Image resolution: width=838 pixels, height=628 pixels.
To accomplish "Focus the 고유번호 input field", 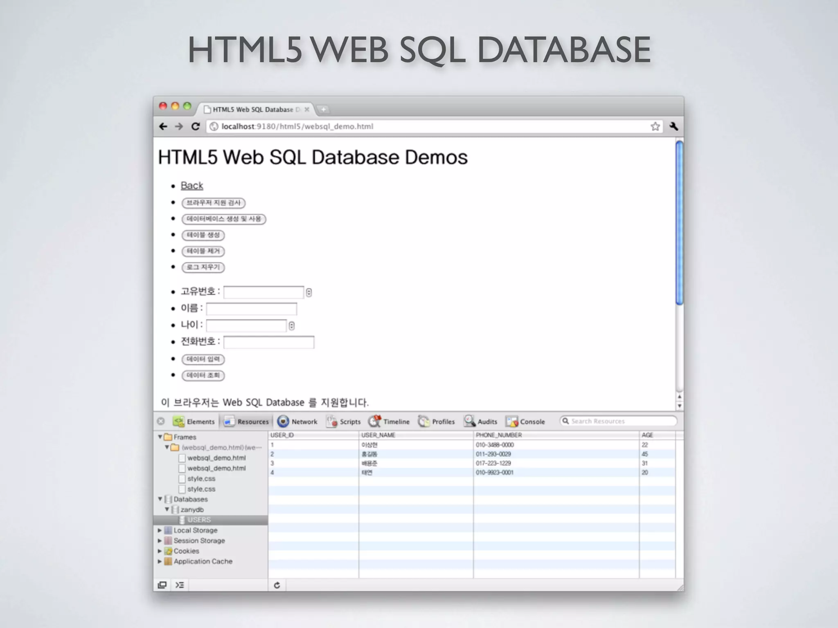I will pyautogui.click(x=264, y=292).
